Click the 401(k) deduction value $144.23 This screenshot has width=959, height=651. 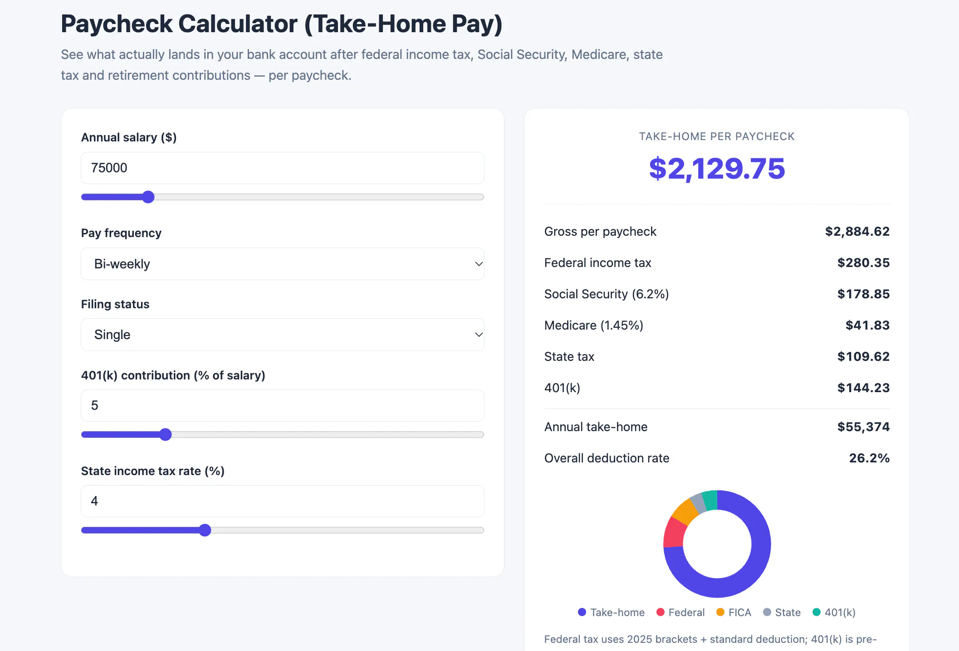[863, 388]
